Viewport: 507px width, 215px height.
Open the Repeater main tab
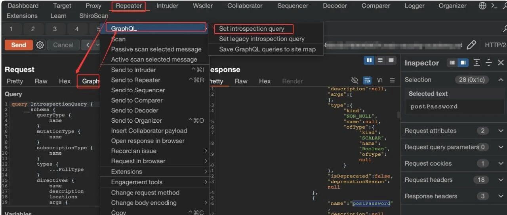[x=129, y=6]
